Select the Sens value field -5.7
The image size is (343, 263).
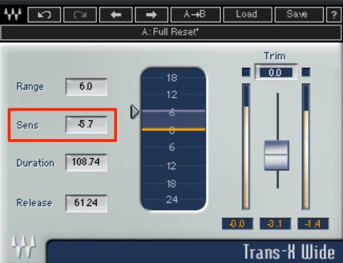pyautogui.click(x=86, y=125)
